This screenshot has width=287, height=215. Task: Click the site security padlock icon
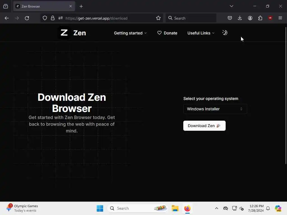click(x=52, y=18)
